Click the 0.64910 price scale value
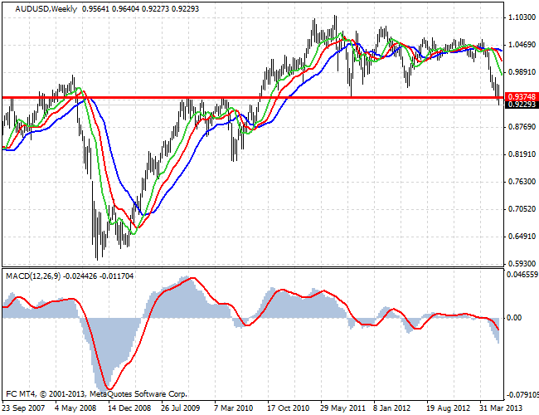 click(x=522, y=237)
